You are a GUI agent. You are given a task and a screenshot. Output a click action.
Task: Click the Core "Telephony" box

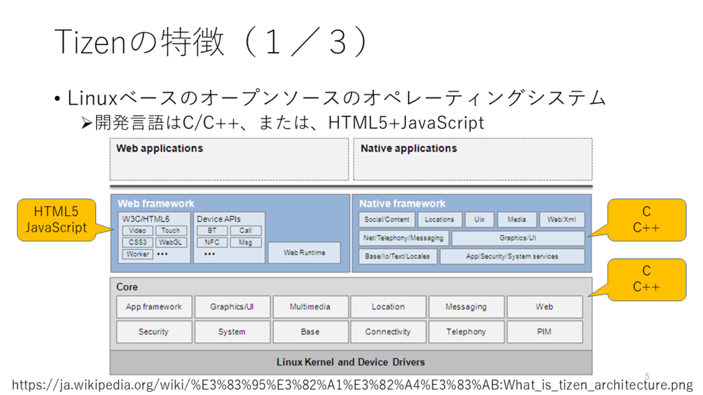[466, 332]
